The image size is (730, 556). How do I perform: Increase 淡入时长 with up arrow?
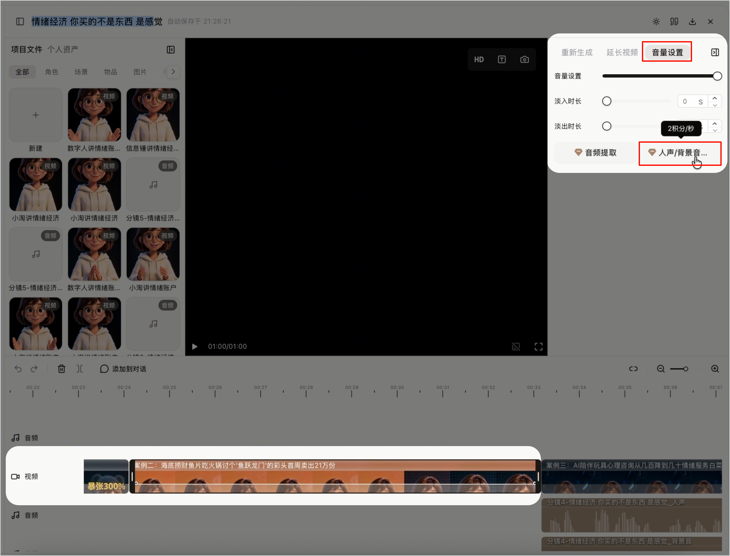(715, 98)
